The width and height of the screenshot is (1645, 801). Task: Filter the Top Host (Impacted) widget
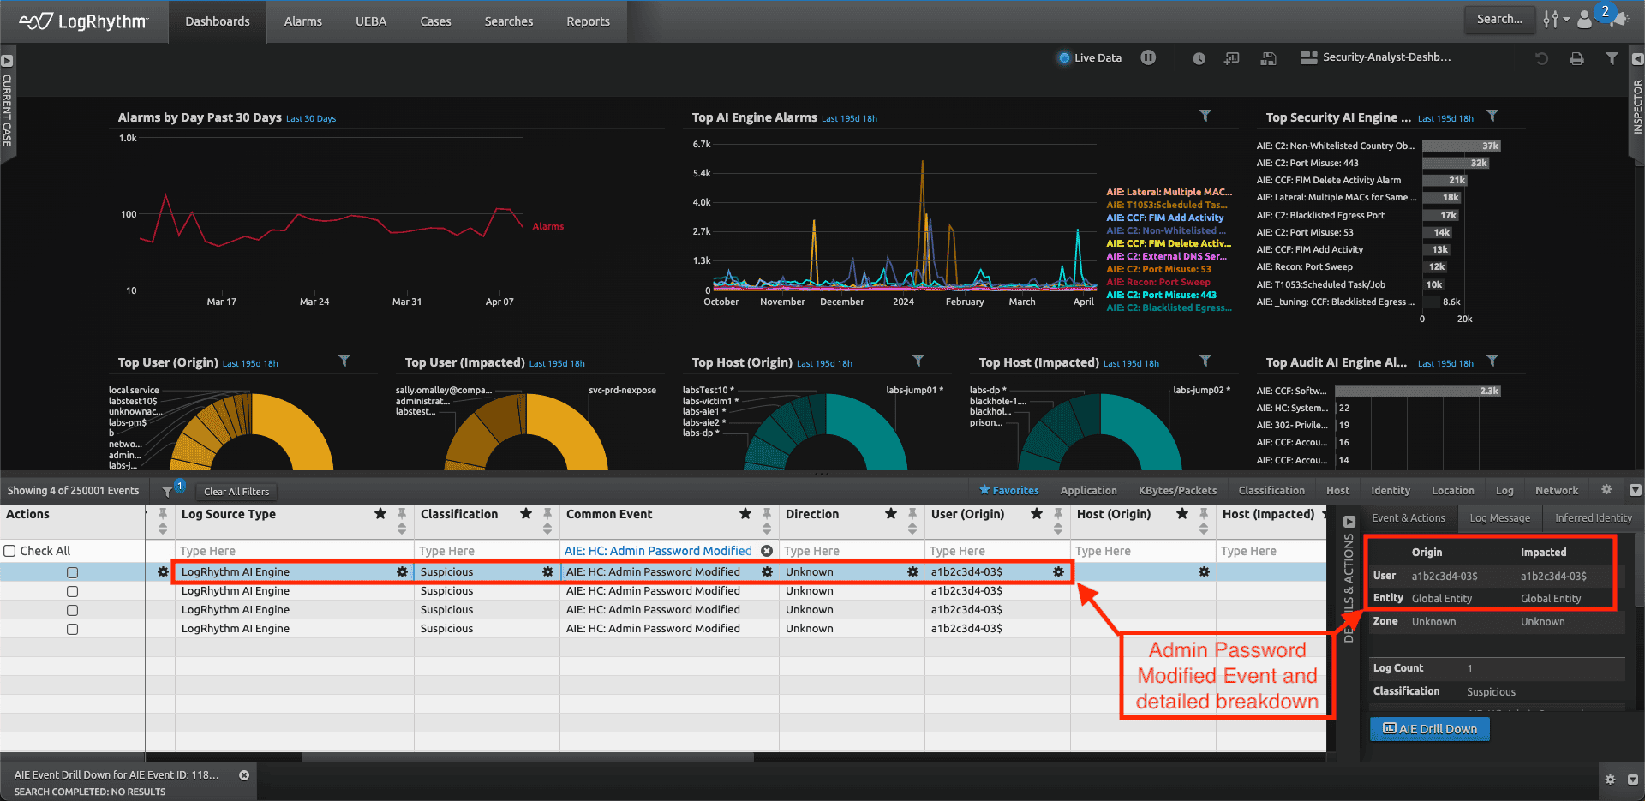pos(1205,361)
